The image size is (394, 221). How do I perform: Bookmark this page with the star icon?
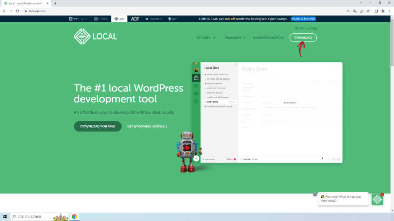tap(368, 11)
